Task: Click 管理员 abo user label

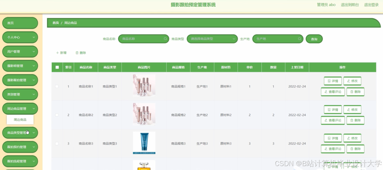Action: (x=326, y=5)
